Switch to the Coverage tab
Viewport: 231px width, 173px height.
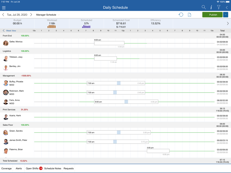point(7,168)
